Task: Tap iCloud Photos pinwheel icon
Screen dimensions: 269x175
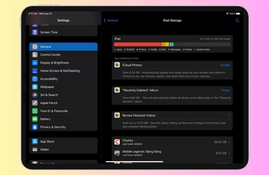Action: click(x=117, y=65)
